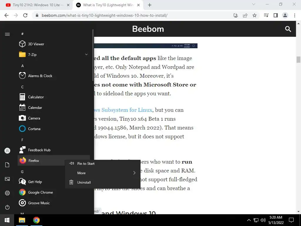Screen dimensions: 301x226
Task: Open Groove Music app
Action: click(54, 203)
